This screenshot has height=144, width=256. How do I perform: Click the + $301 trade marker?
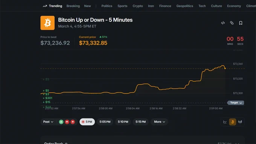pos(47,98)
